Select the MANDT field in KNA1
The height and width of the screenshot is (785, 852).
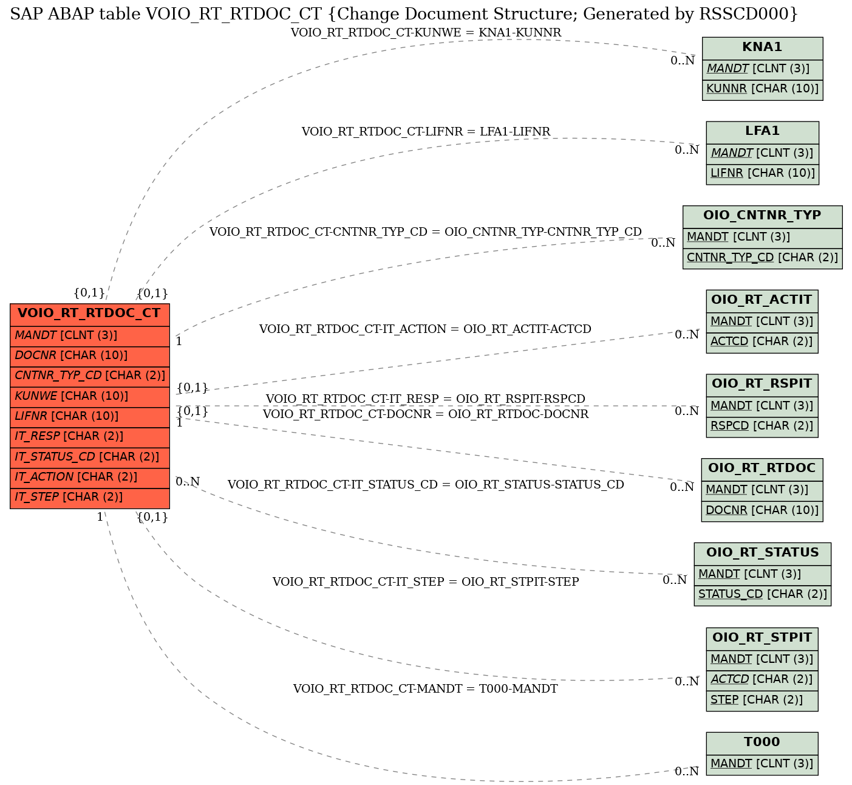point(762,69)
